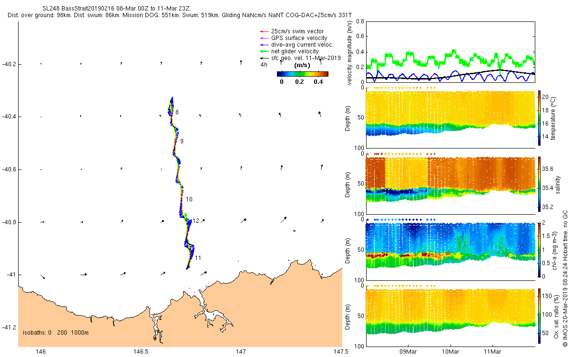Viewport: 572px width, 357px height.
Task: Click the '-40.2' latitude tick label
Action: click(x=9, y=64)
